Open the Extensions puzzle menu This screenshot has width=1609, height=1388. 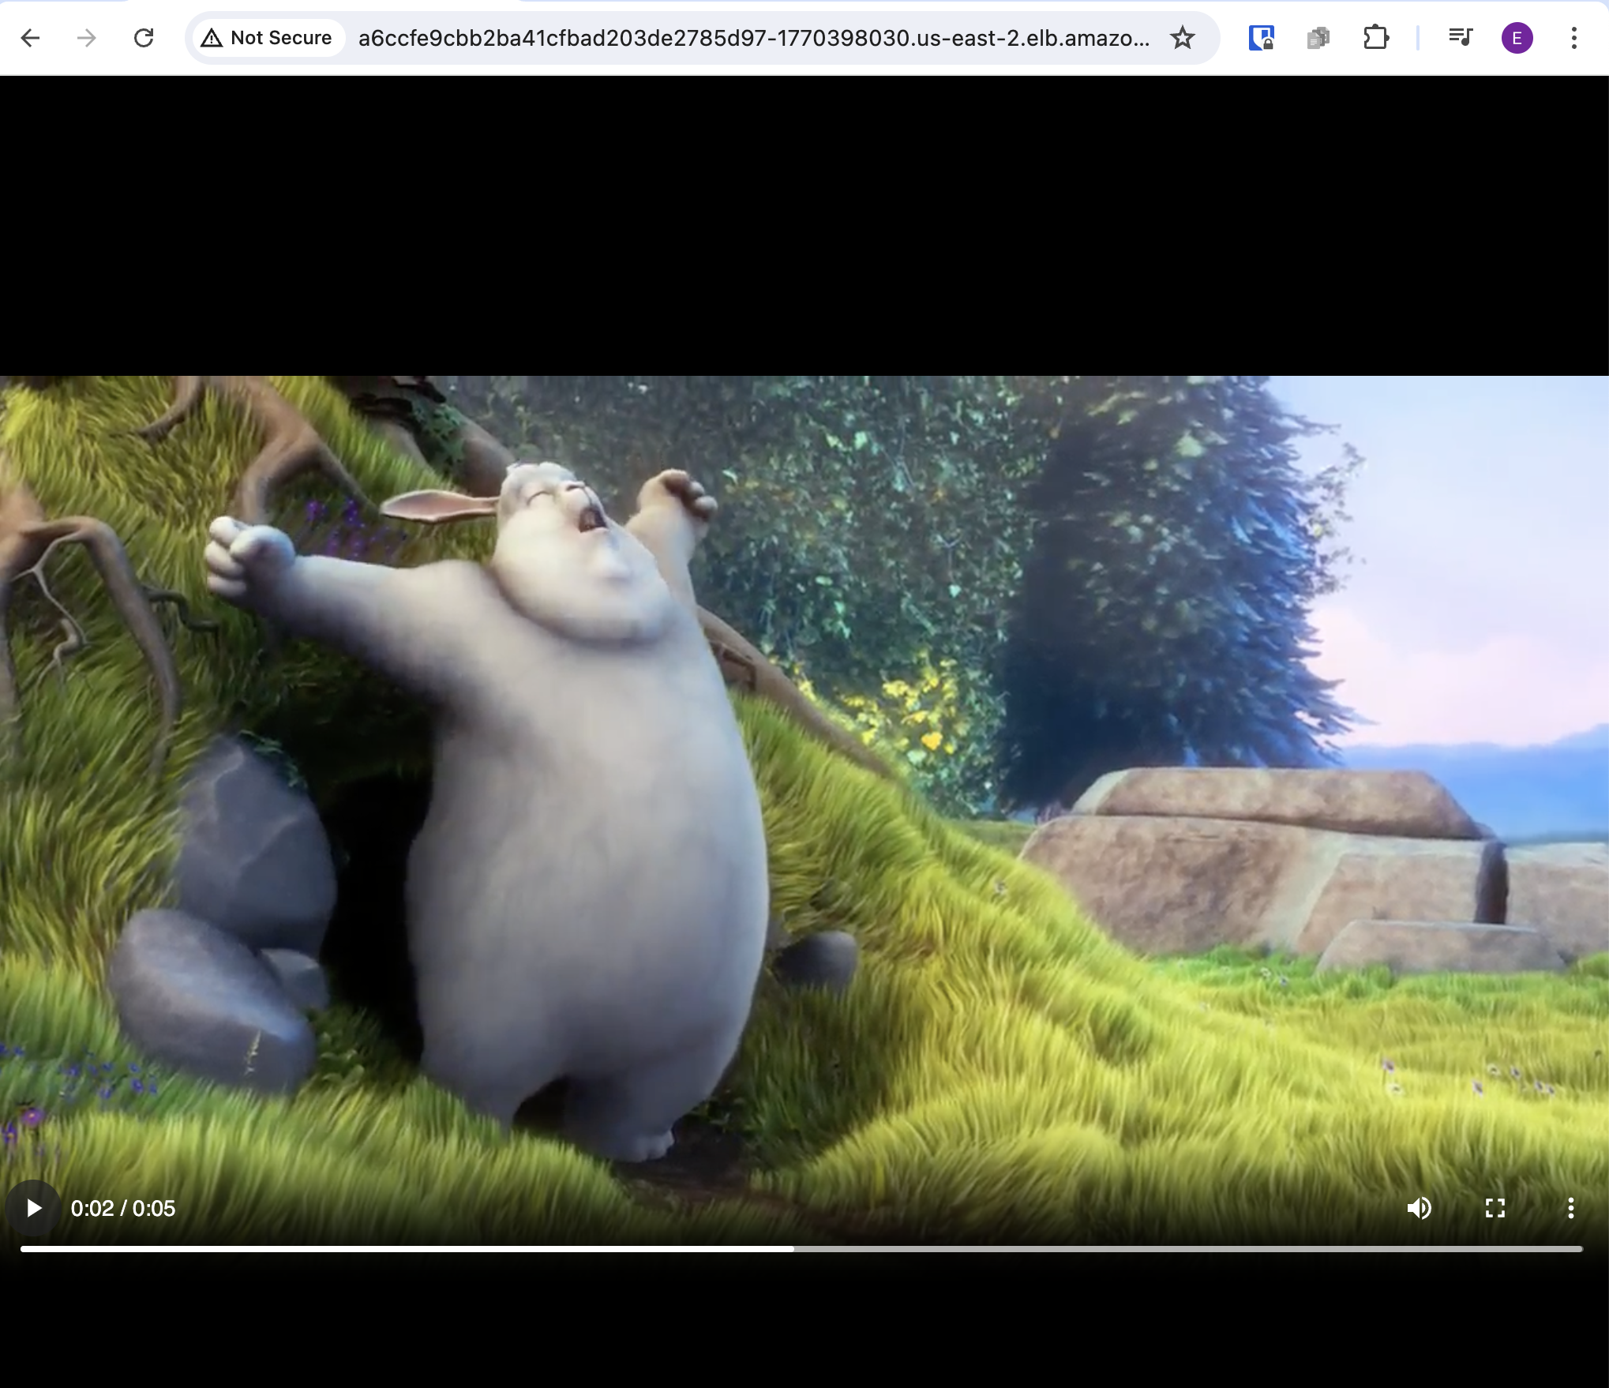(x=1375, y=38)
